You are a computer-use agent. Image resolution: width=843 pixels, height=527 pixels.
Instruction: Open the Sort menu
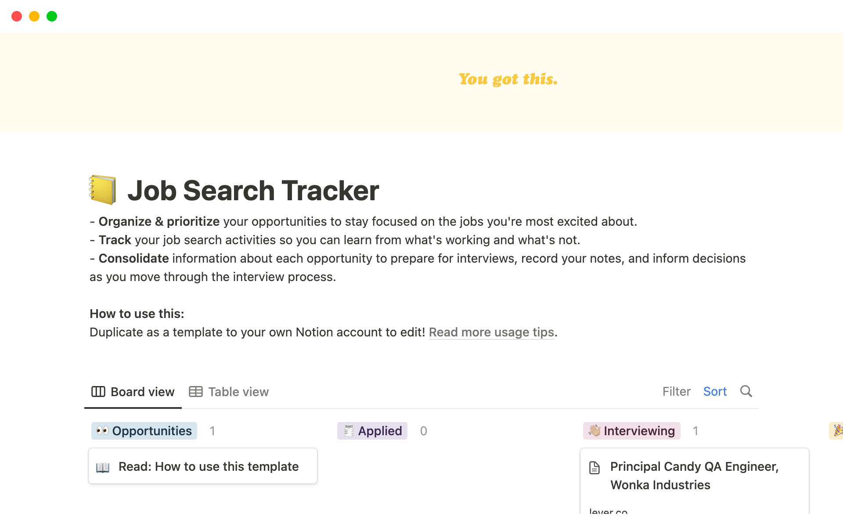(715, 391)
